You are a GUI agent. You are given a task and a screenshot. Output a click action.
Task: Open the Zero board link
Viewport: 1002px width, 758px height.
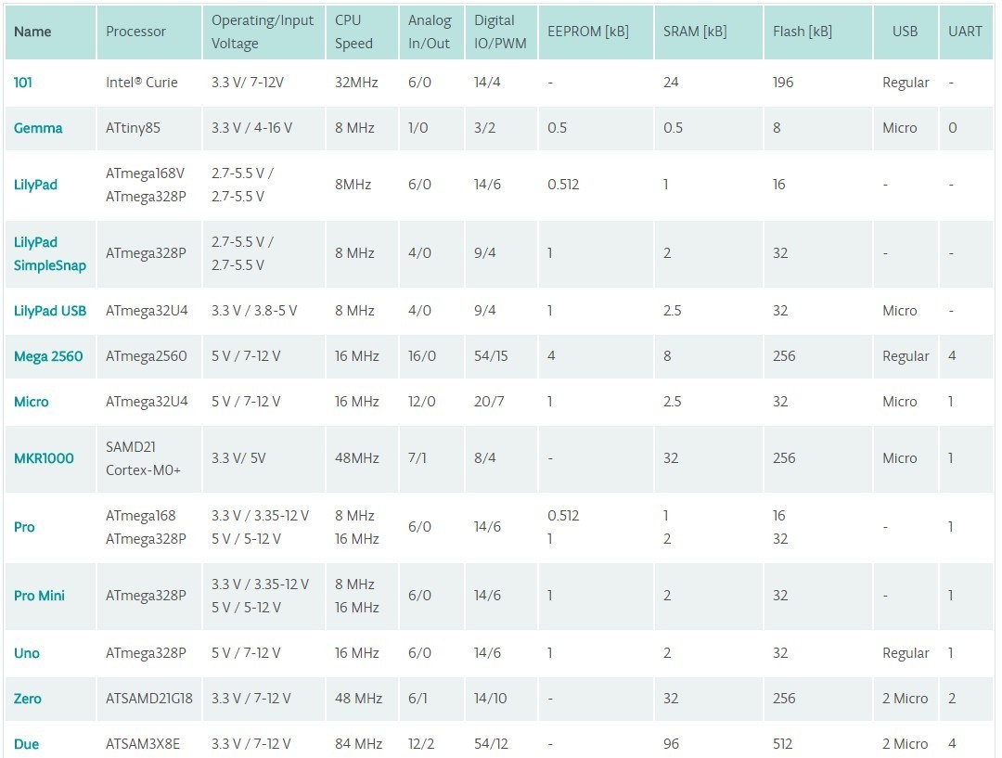(28, 699)
